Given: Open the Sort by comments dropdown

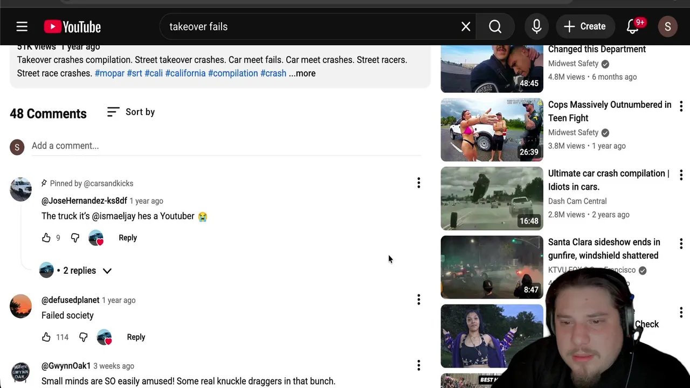Looking at the screenshot, I should pos(131,112).
